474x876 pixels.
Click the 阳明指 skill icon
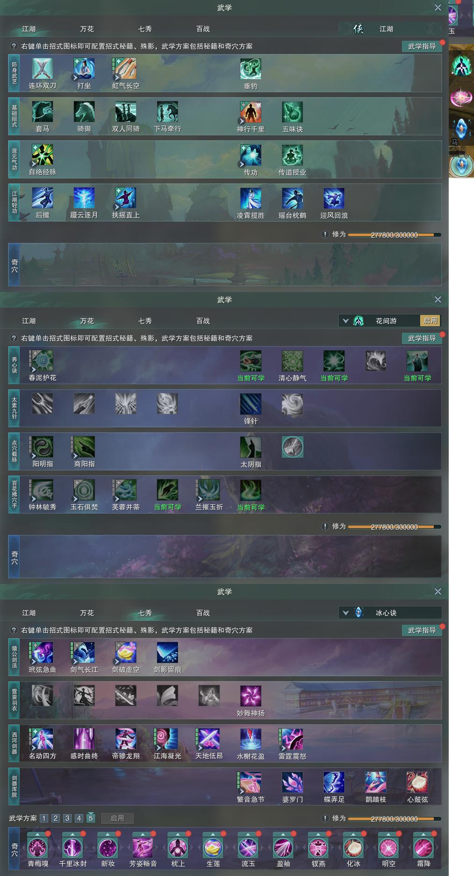tap(43, 447)
